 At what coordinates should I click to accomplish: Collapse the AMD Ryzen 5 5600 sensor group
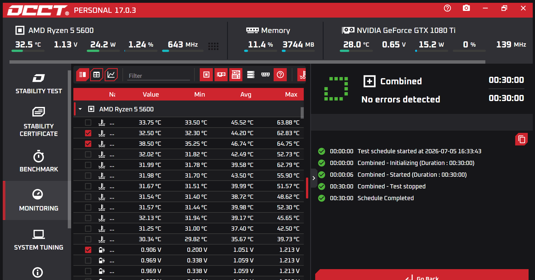point(80,109)
